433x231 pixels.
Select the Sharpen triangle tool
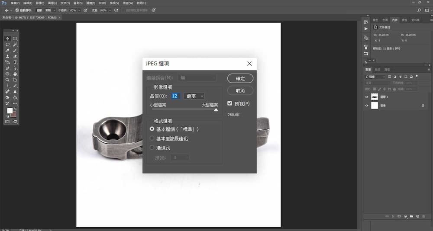coord(15,92)
